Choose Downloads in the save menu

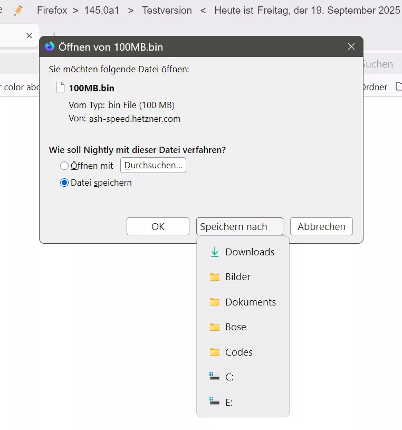(x=243, y=252)
